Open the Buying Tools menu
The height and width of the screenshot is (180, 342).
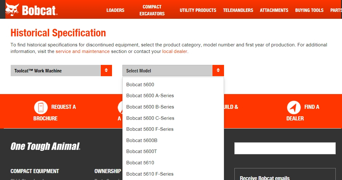pos(309,10)
